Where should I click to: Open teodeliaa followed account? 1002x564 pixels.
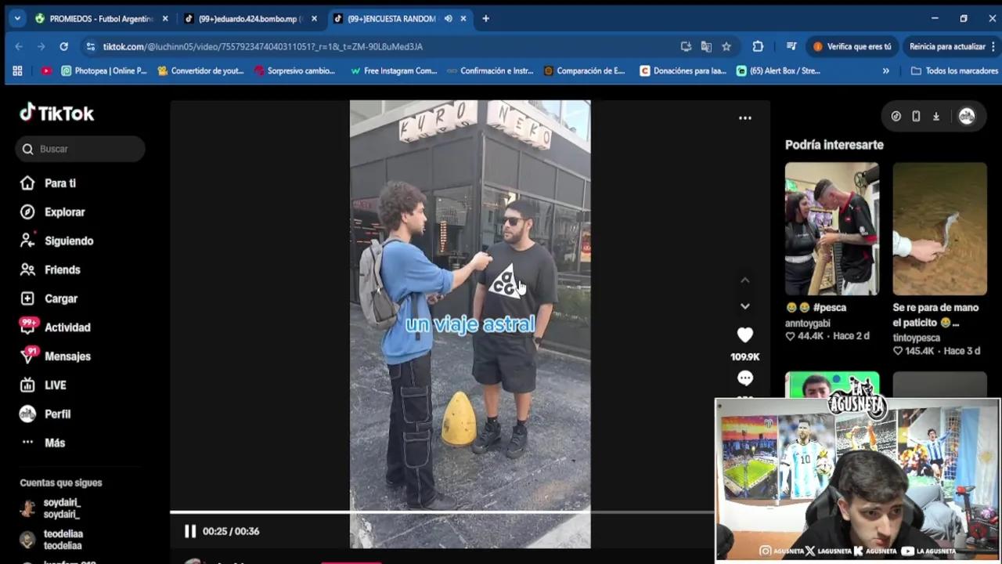(63, 540)
